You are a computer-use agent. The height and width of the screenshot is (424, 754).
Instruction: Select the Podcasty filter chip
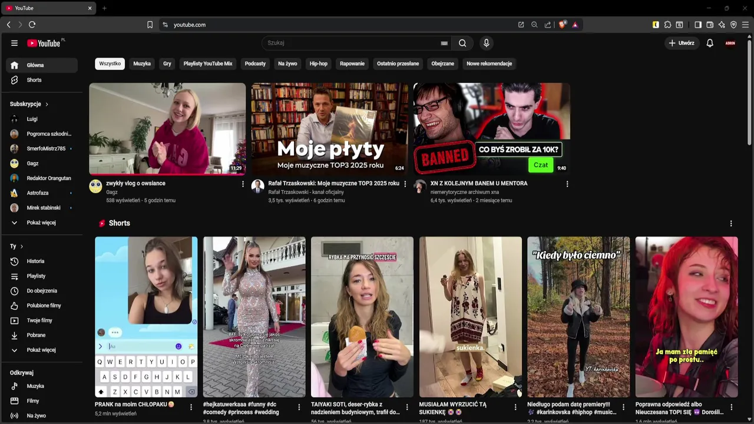pos(255,64)
